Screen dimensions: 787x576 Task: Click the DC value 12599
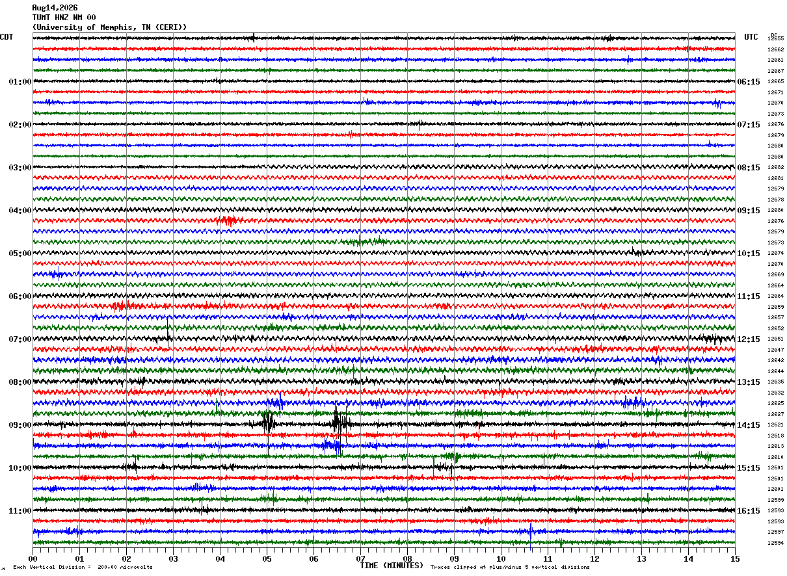(776, 500)
